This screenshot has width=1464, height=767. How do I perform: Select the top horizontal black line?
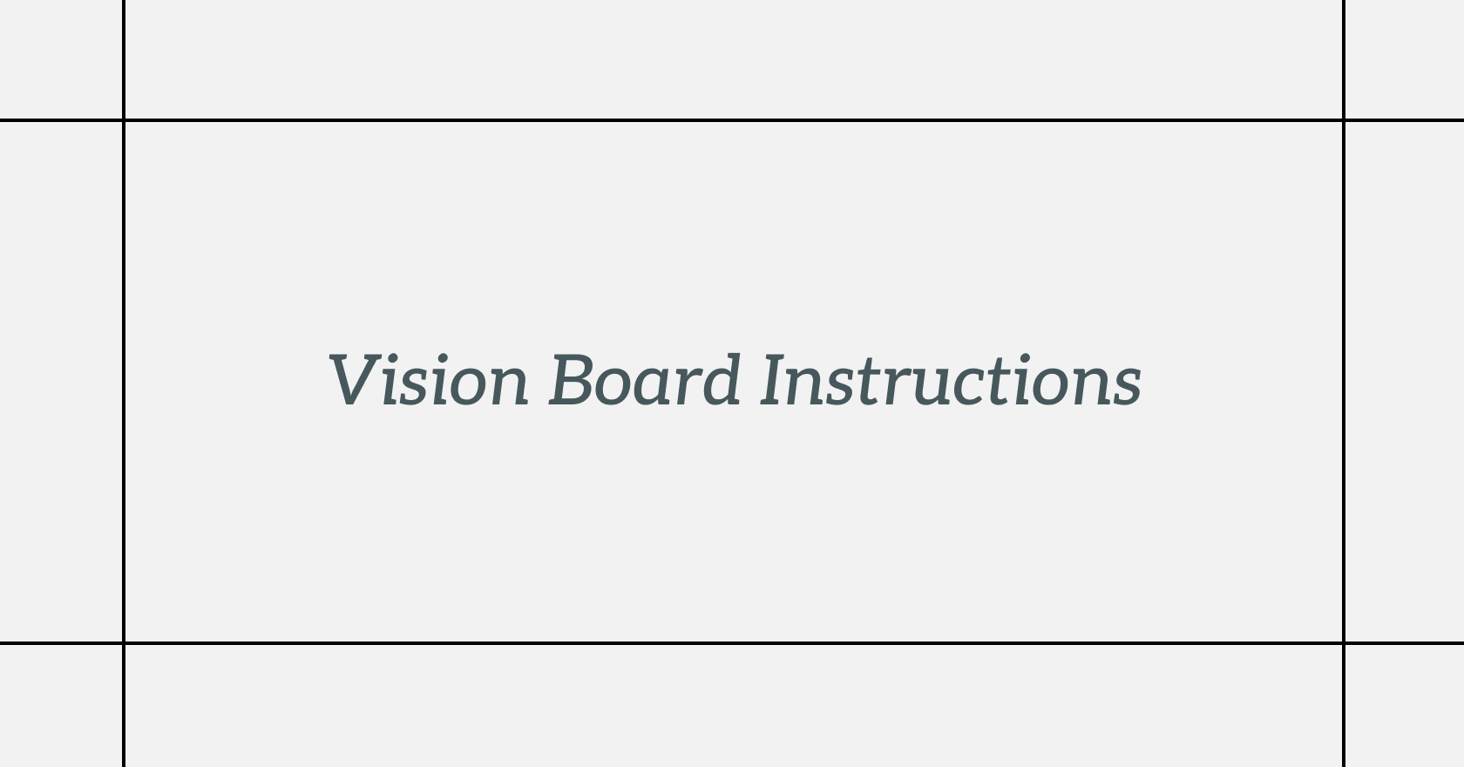(x=732, y=120)
